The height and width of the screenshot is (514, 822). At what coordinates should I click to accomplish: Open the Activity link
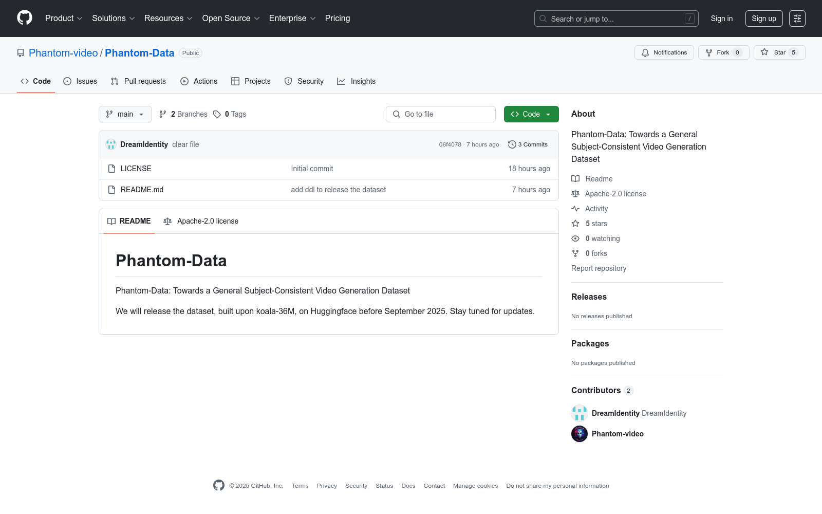[590, 209]
